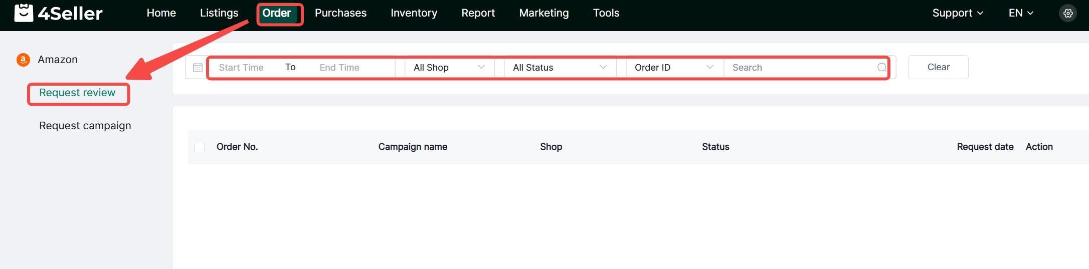Click the magnifier search icon
Screen dimensions: 1089x269
click(x=881, y=68)
